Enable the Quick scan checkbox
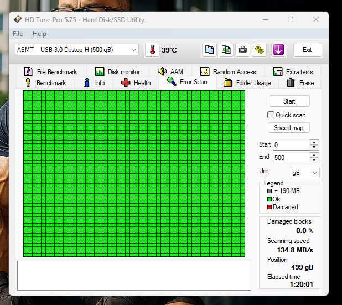342x305 pixels. 271,115
